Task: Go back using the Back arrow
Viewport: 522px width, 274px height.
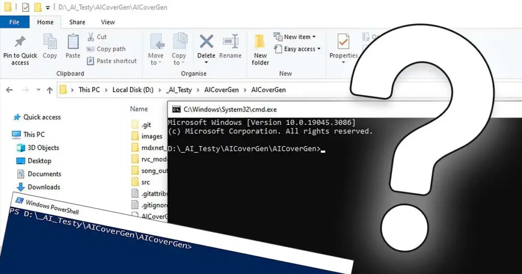Action: pos(9,90)
